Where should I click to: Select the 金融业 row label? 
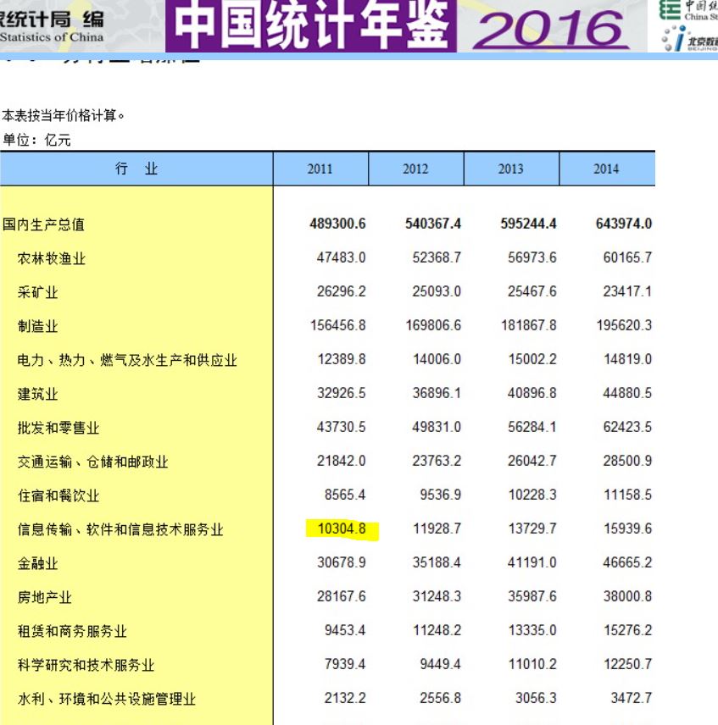coord(37,563)
